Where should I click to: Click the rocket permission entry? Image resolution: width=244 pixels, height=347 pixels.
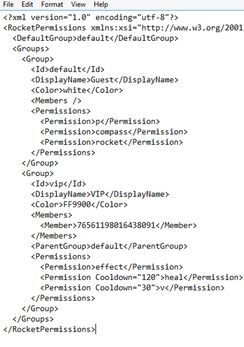click(111, 142)
